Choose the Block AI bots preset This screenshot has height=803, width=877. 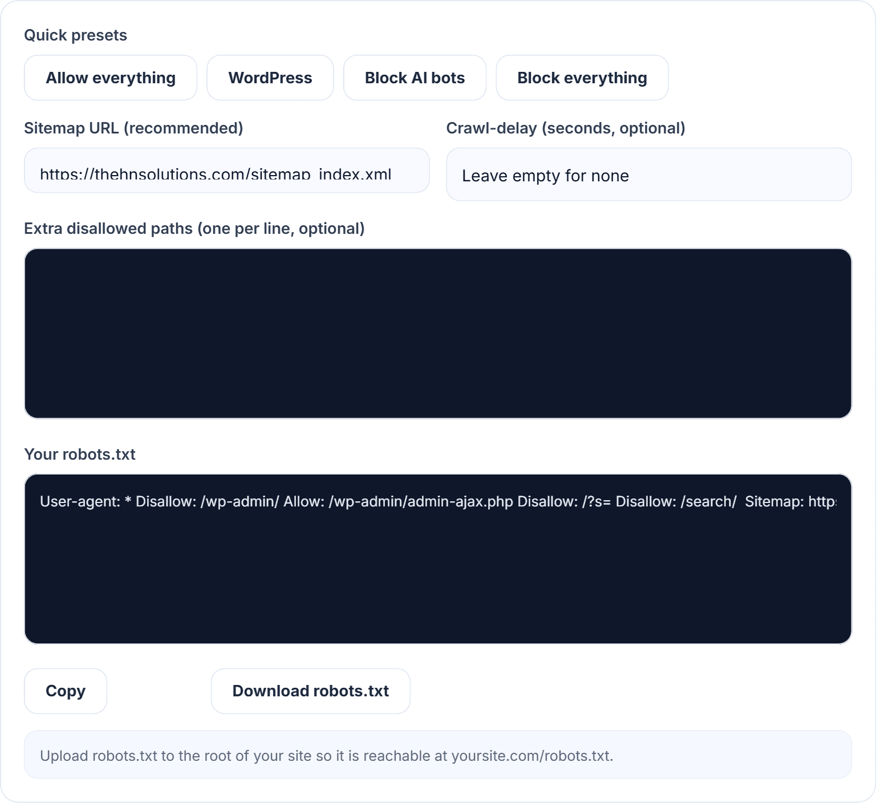pyautogui.click(x=415, y=78)
